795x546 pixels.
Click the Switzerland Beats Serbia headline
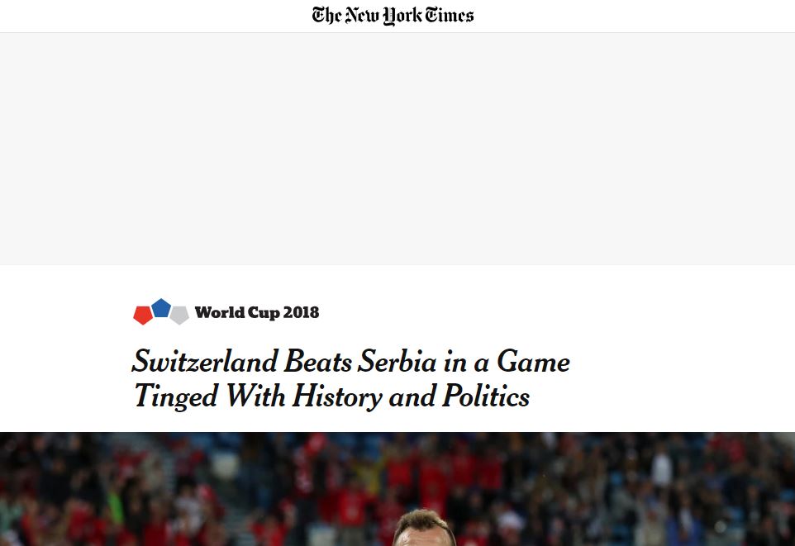coord(350,379)
